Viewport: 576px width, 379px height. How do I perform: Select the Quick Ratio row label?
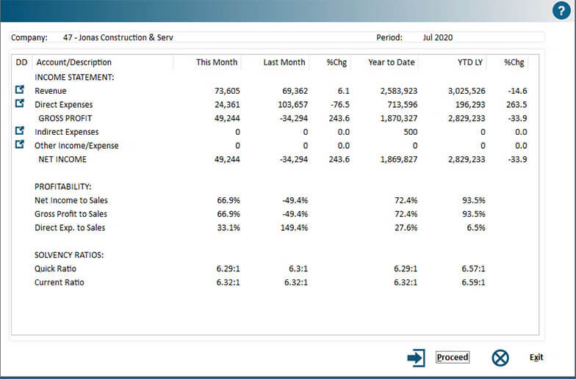[55, 269]
